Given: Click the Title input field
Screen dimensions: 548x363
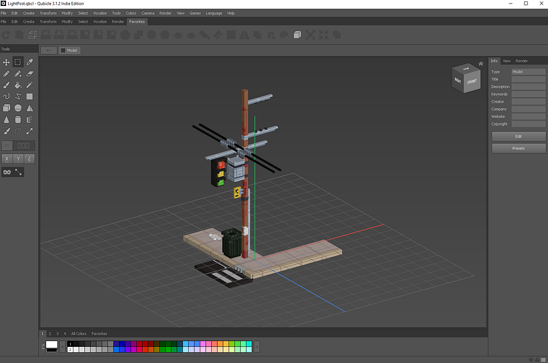Looking at the screenshot, I should (529, 79).
